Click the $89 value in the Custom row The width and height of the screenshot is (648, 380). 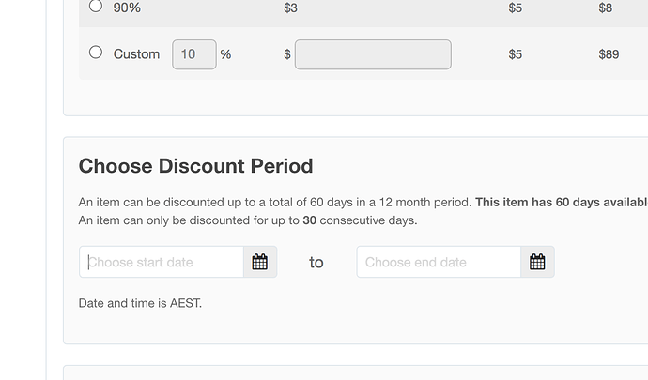609,54
